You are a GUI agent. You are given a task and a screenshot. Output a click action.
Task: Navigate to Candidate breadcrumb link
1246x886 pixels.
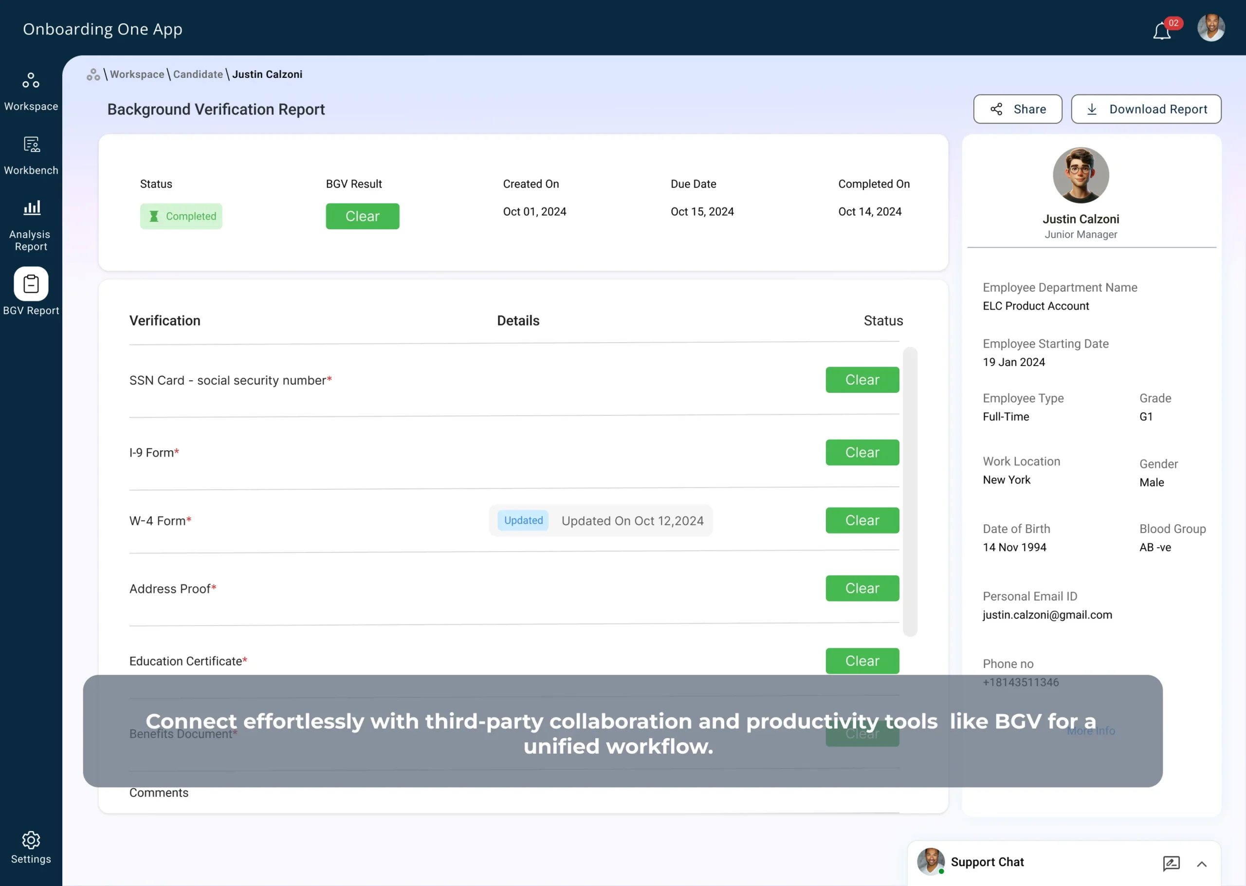tap(198, 74)
